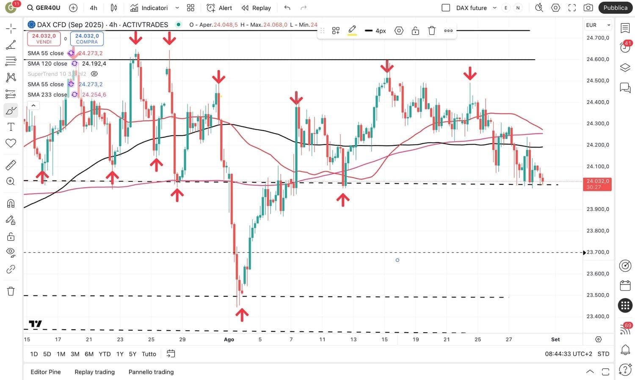Open the Indicatori dialog
635x380 pixels.
[x=149, y=8]
